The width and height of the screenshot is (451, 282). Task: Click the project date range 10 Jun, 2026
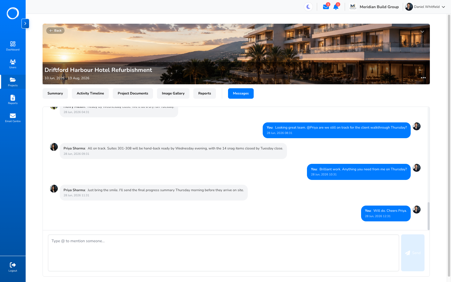pos(67,78)
